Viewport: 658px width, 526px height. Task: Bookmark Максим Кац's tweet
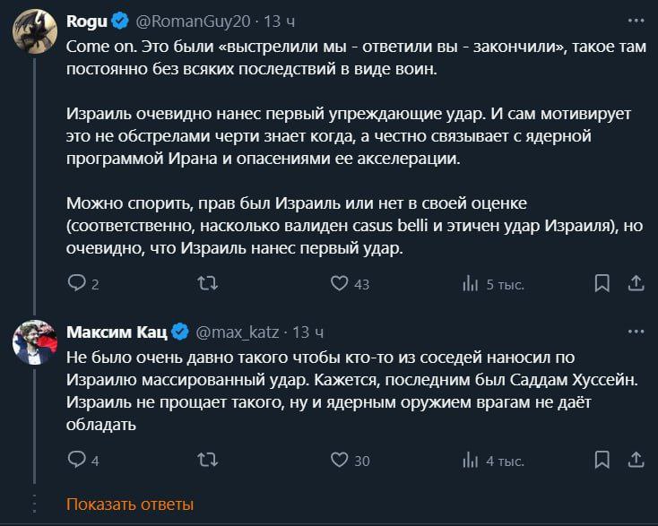click(602, 461)
